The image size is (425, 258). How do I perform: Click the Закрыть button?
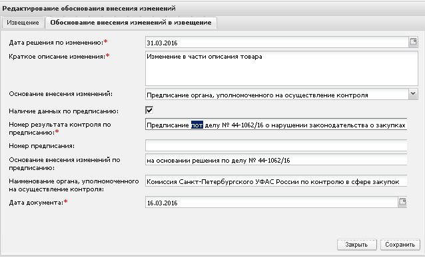tap(356, 245)
